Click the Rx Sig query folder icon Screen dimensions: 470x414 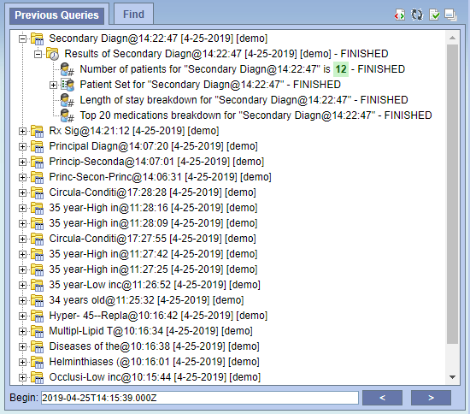pyautogui.click(x=37, y=131)
